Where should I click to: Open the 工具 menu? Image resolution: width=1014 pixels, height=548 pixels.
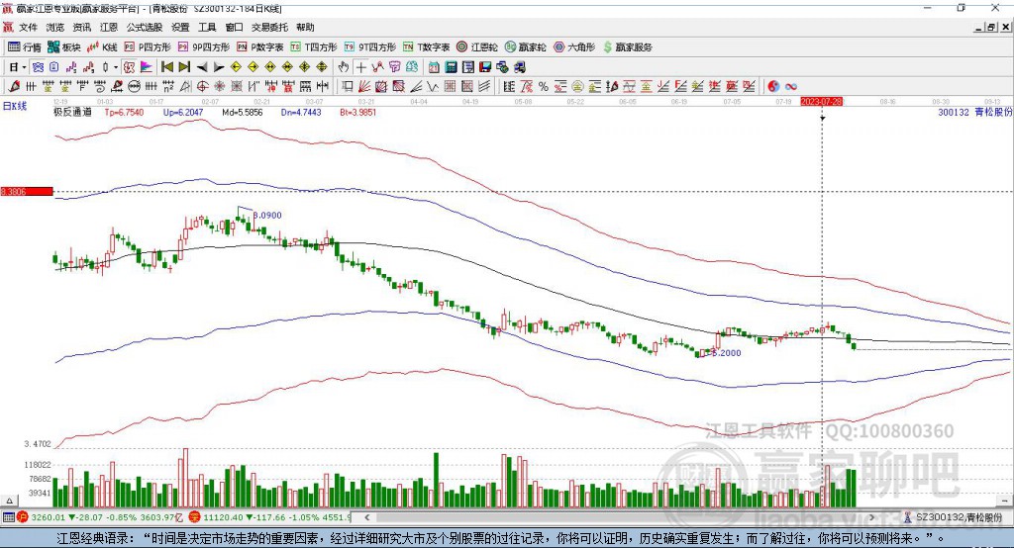point(207,27)
